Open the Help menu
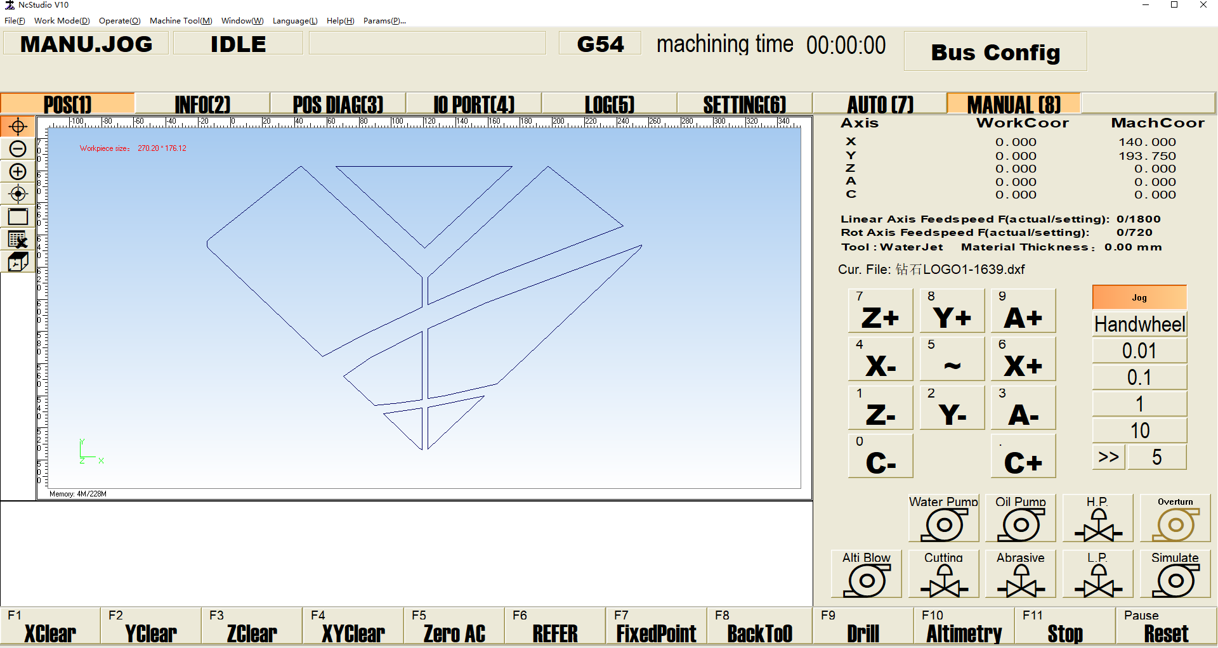This screenshot has height=648, width=1218. point(340,21)
